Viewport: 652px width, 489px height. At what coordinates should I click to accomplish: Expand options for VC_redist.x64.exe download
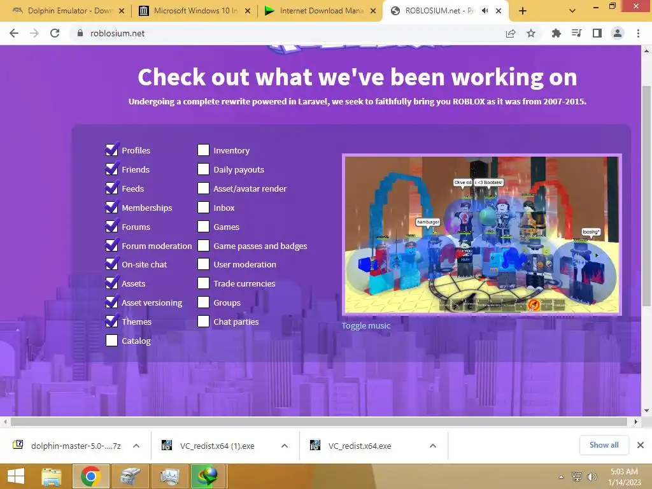pos(433,446)
